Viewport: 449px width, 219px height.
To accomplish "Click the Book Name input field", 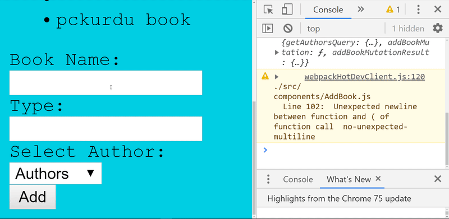I will pos(106,83).
